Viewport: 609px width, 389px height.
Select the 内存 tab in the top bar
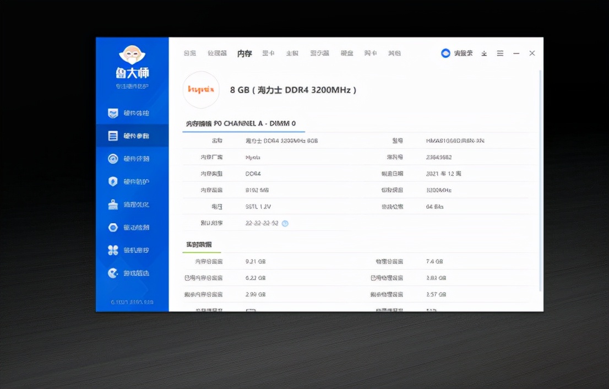click(x=244, y=53)
